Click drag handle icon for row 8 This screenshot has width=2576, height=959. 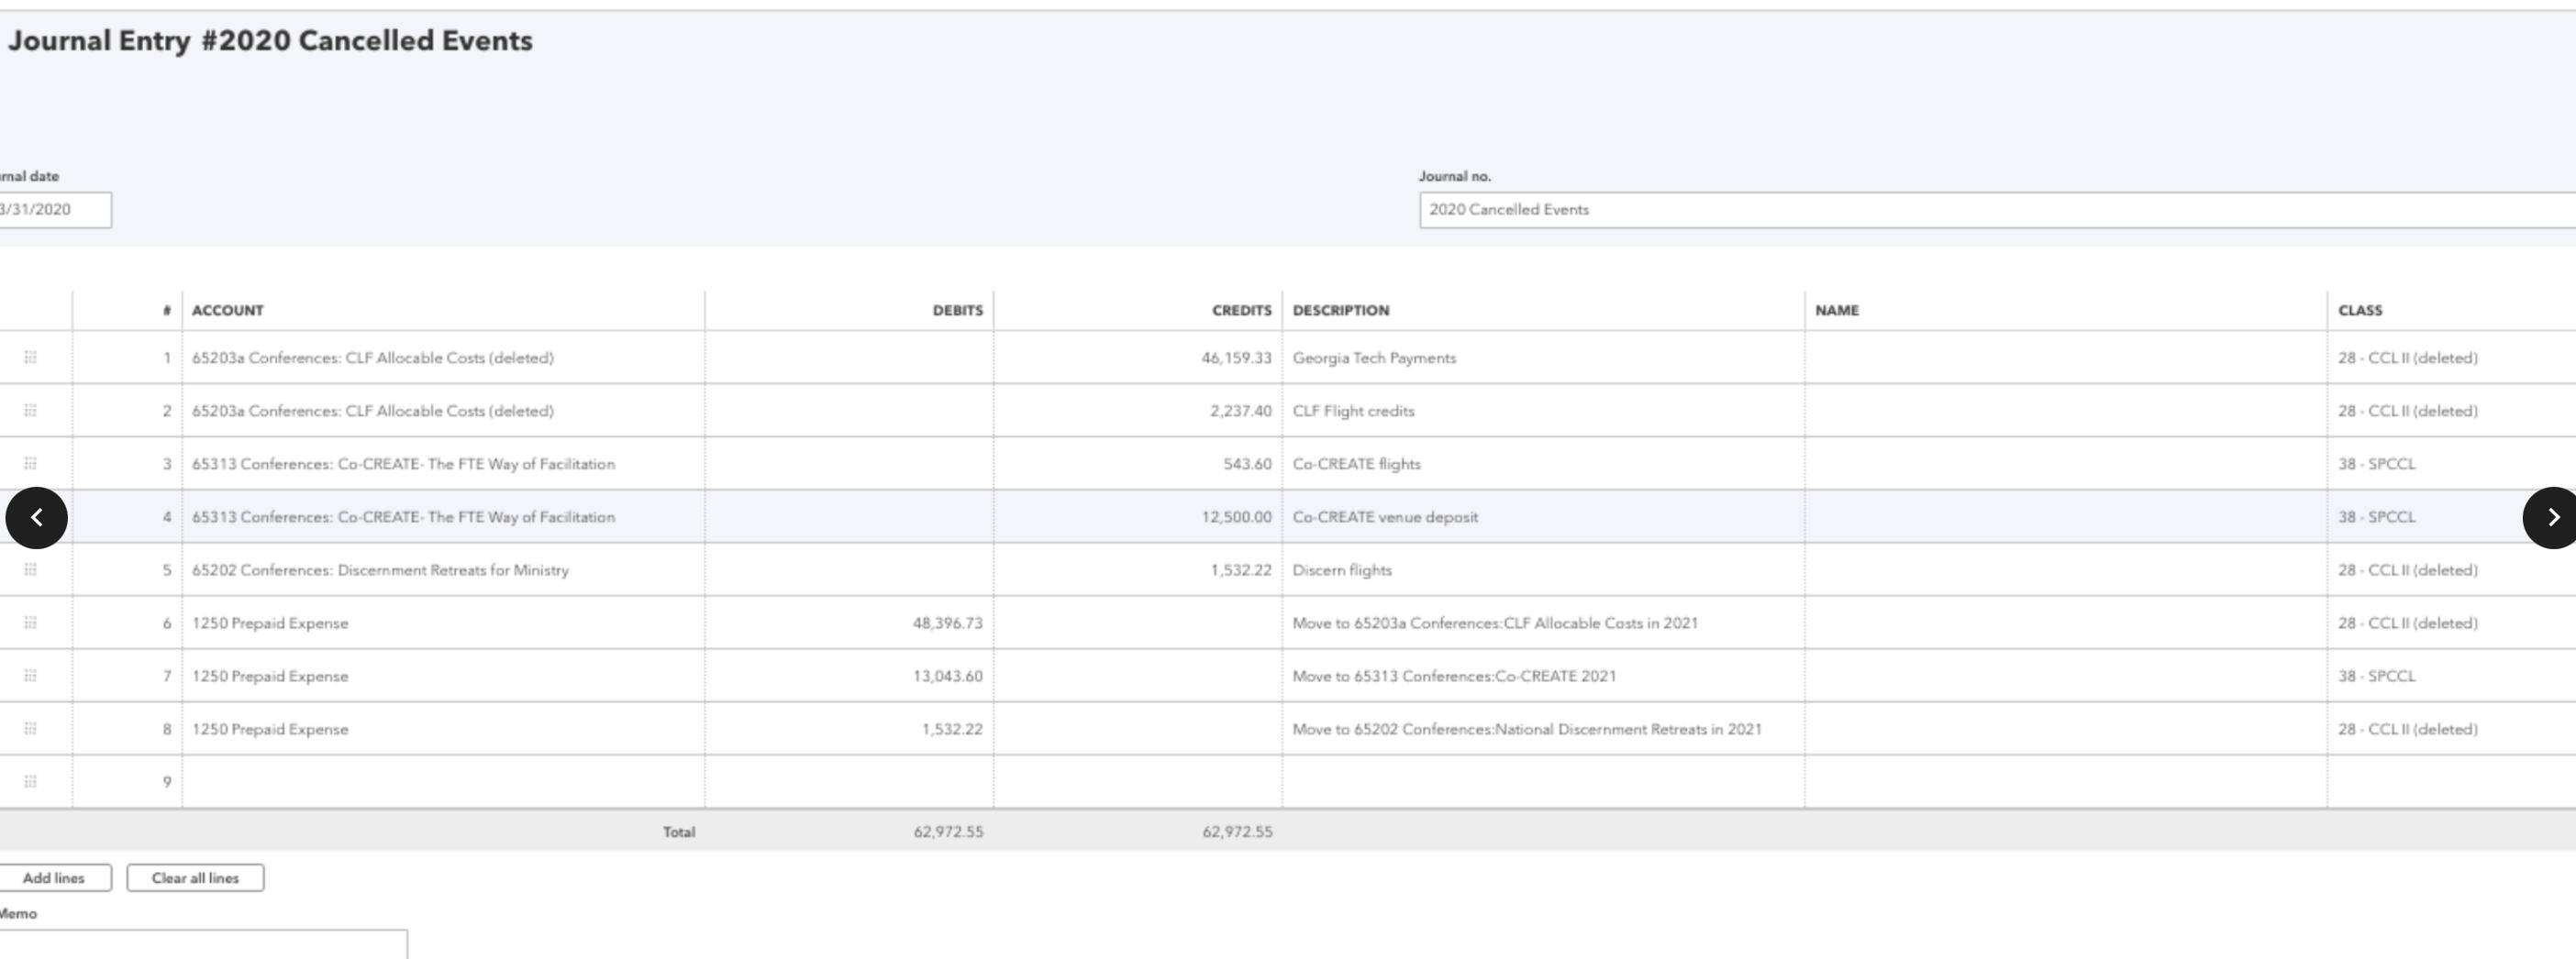30,728
